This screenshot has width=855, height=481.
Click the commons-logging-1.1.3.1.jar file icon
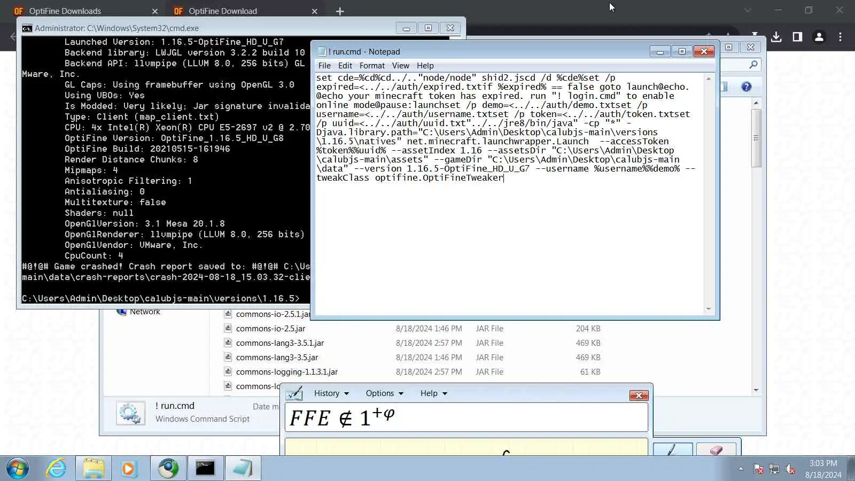pos(228,372)
